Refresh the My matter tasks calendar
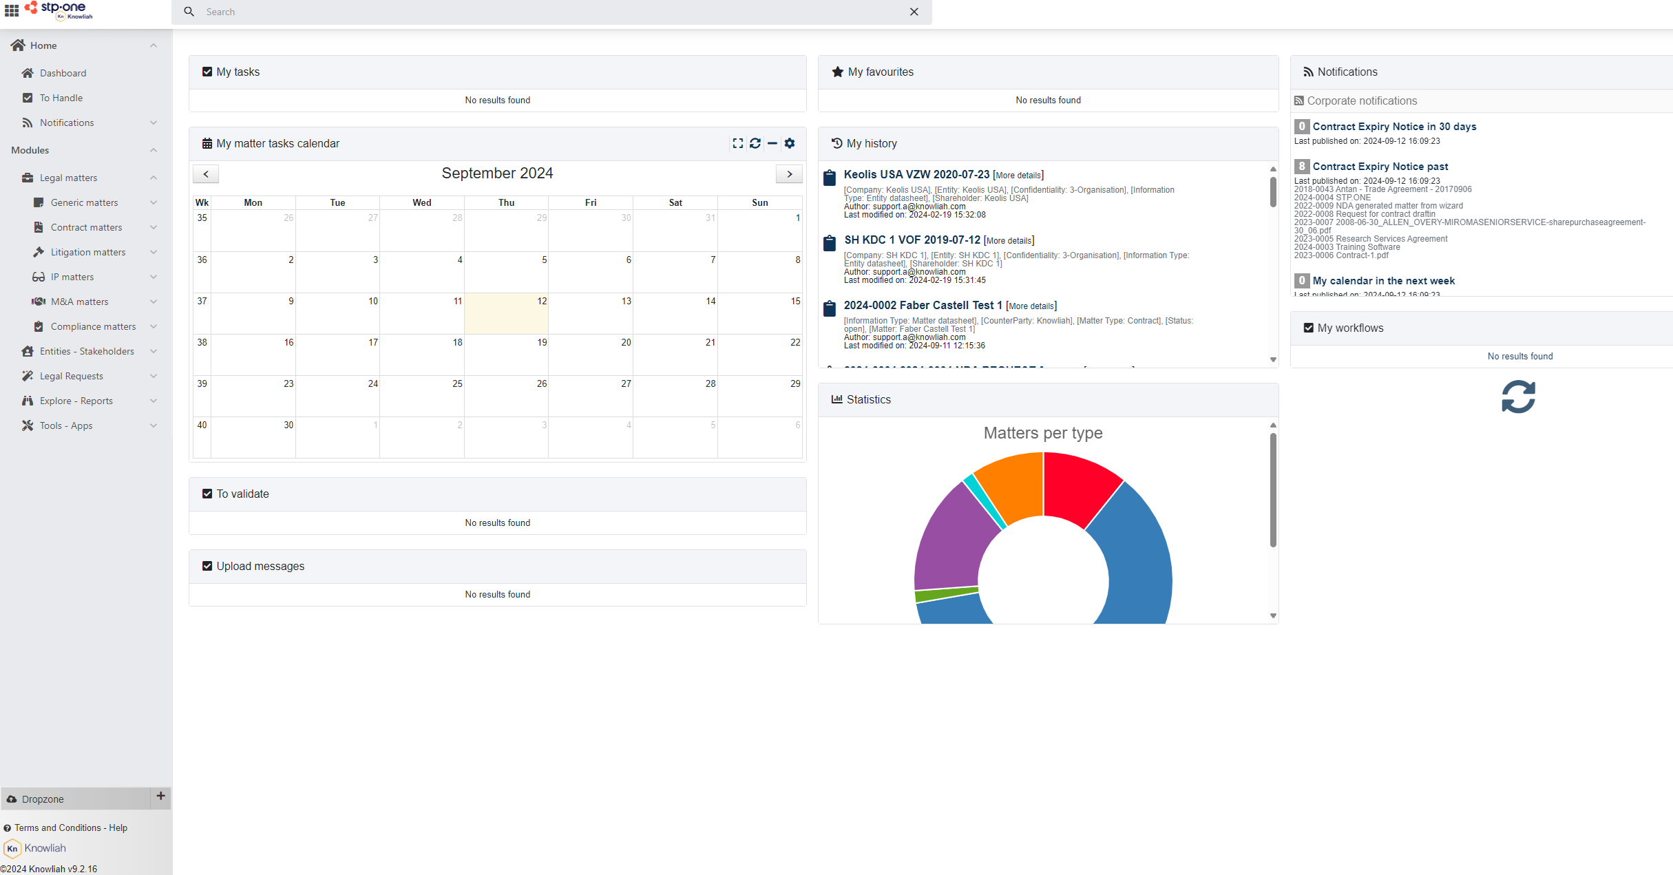 point(755,143)
